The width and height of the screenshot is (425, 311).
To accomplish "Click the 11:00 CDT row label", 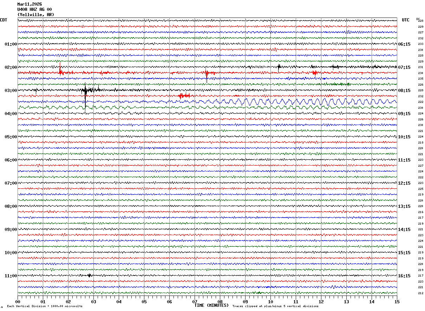I will coord(11,276).
